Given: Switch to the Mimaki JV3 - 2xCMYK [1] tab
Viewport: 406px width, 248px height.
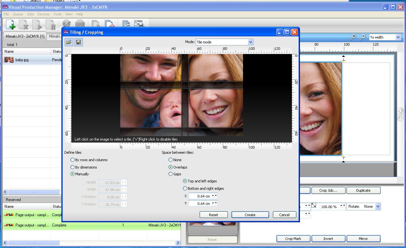Looking at the screenshot, I should pos(25,36).
